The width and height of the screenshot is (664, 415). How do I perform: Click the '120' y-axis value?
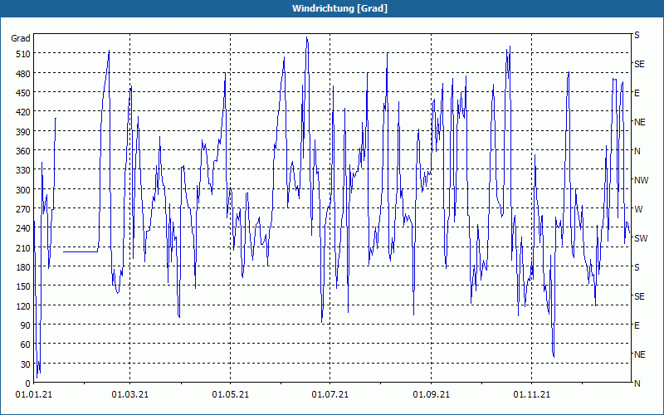coord(23,306)
